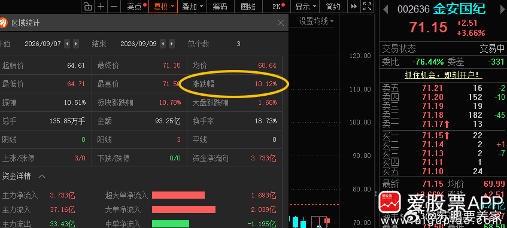Open the 亮点 highlights tool
Viewport: 507px width, 228px height.
tap(136, 7)
